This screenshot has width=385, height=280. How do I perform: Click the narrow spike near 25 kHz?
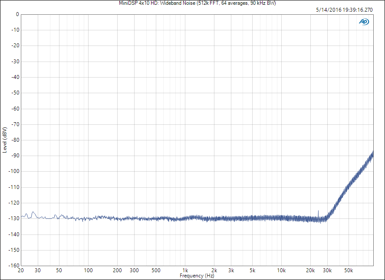(x=319, y=214)
